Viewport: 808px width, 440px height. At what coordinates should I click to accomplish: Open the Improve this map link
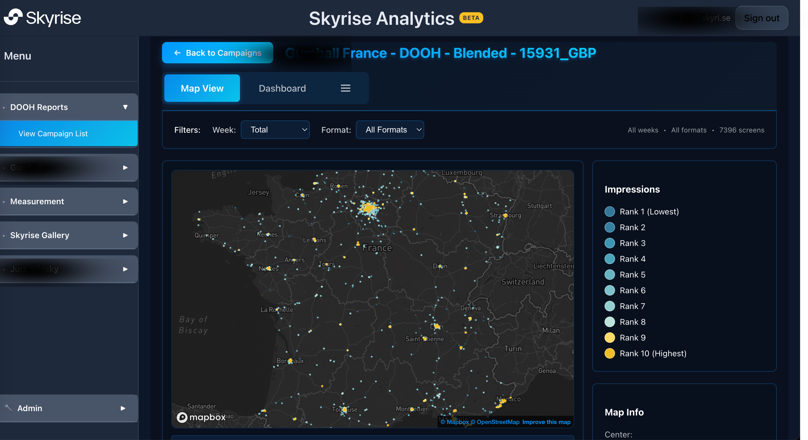click(x=546, y=422)
